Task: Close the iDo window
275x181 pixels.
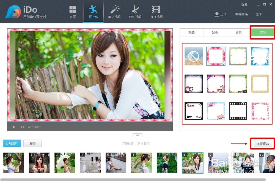Action: [x=271, y=4]
